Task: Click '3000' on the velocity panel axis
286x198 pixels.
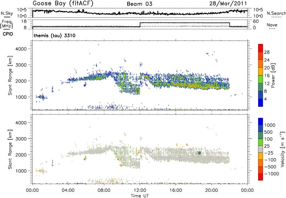Action: (x=21, y=139)
